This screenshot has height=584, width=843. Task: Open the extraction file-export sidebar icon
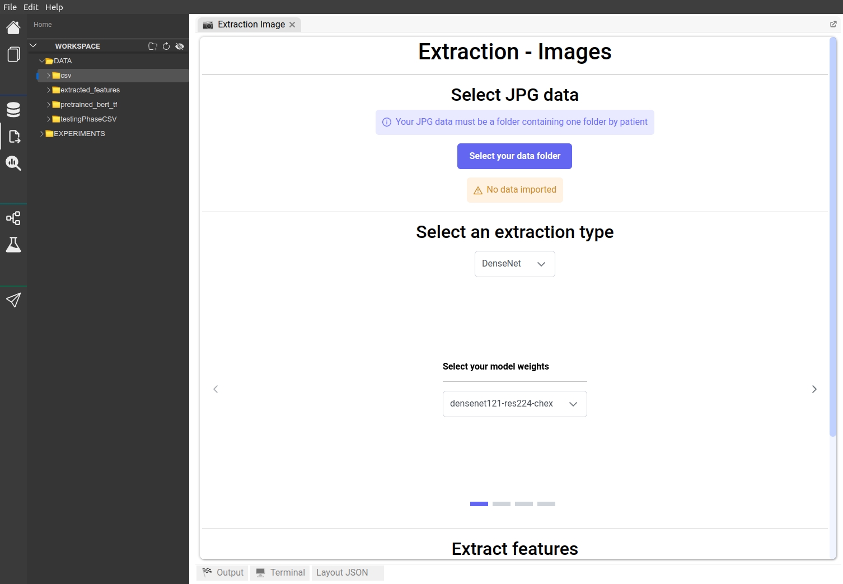point(14,137)
